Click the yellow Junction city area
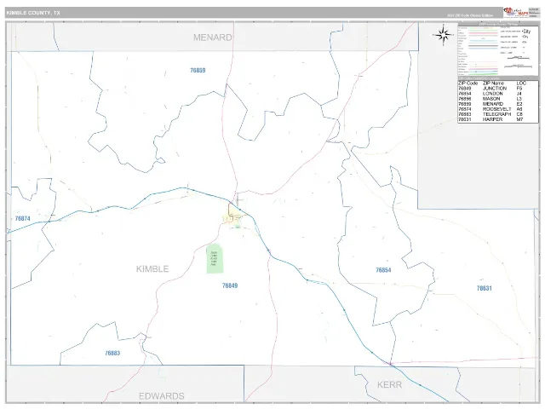Screen dimensions: 545x409 click(x=232, y=218)
